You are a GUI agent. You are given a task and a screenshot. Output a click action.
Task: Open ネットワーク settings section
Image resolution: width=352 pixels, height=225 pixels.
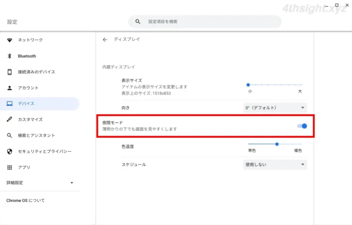coord(40,40)
